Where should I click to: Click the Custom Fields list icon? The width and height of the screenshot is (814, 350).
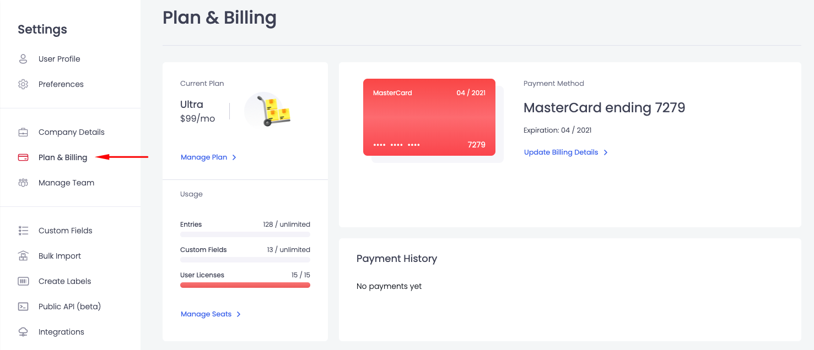pos(23,231)
